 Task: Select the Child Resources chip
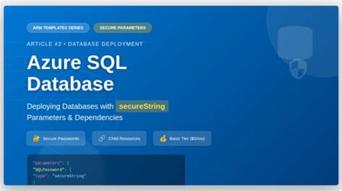coord(119,139)
